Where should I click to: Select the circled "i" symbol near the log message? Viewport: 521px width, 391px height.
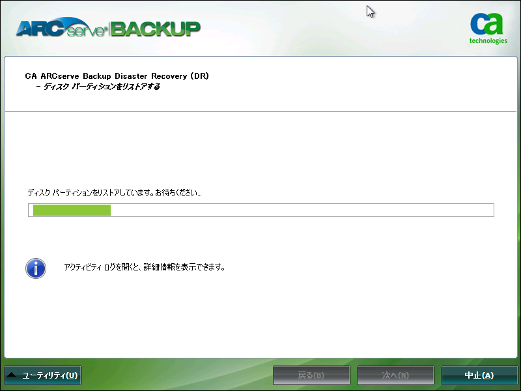point(35,268)
